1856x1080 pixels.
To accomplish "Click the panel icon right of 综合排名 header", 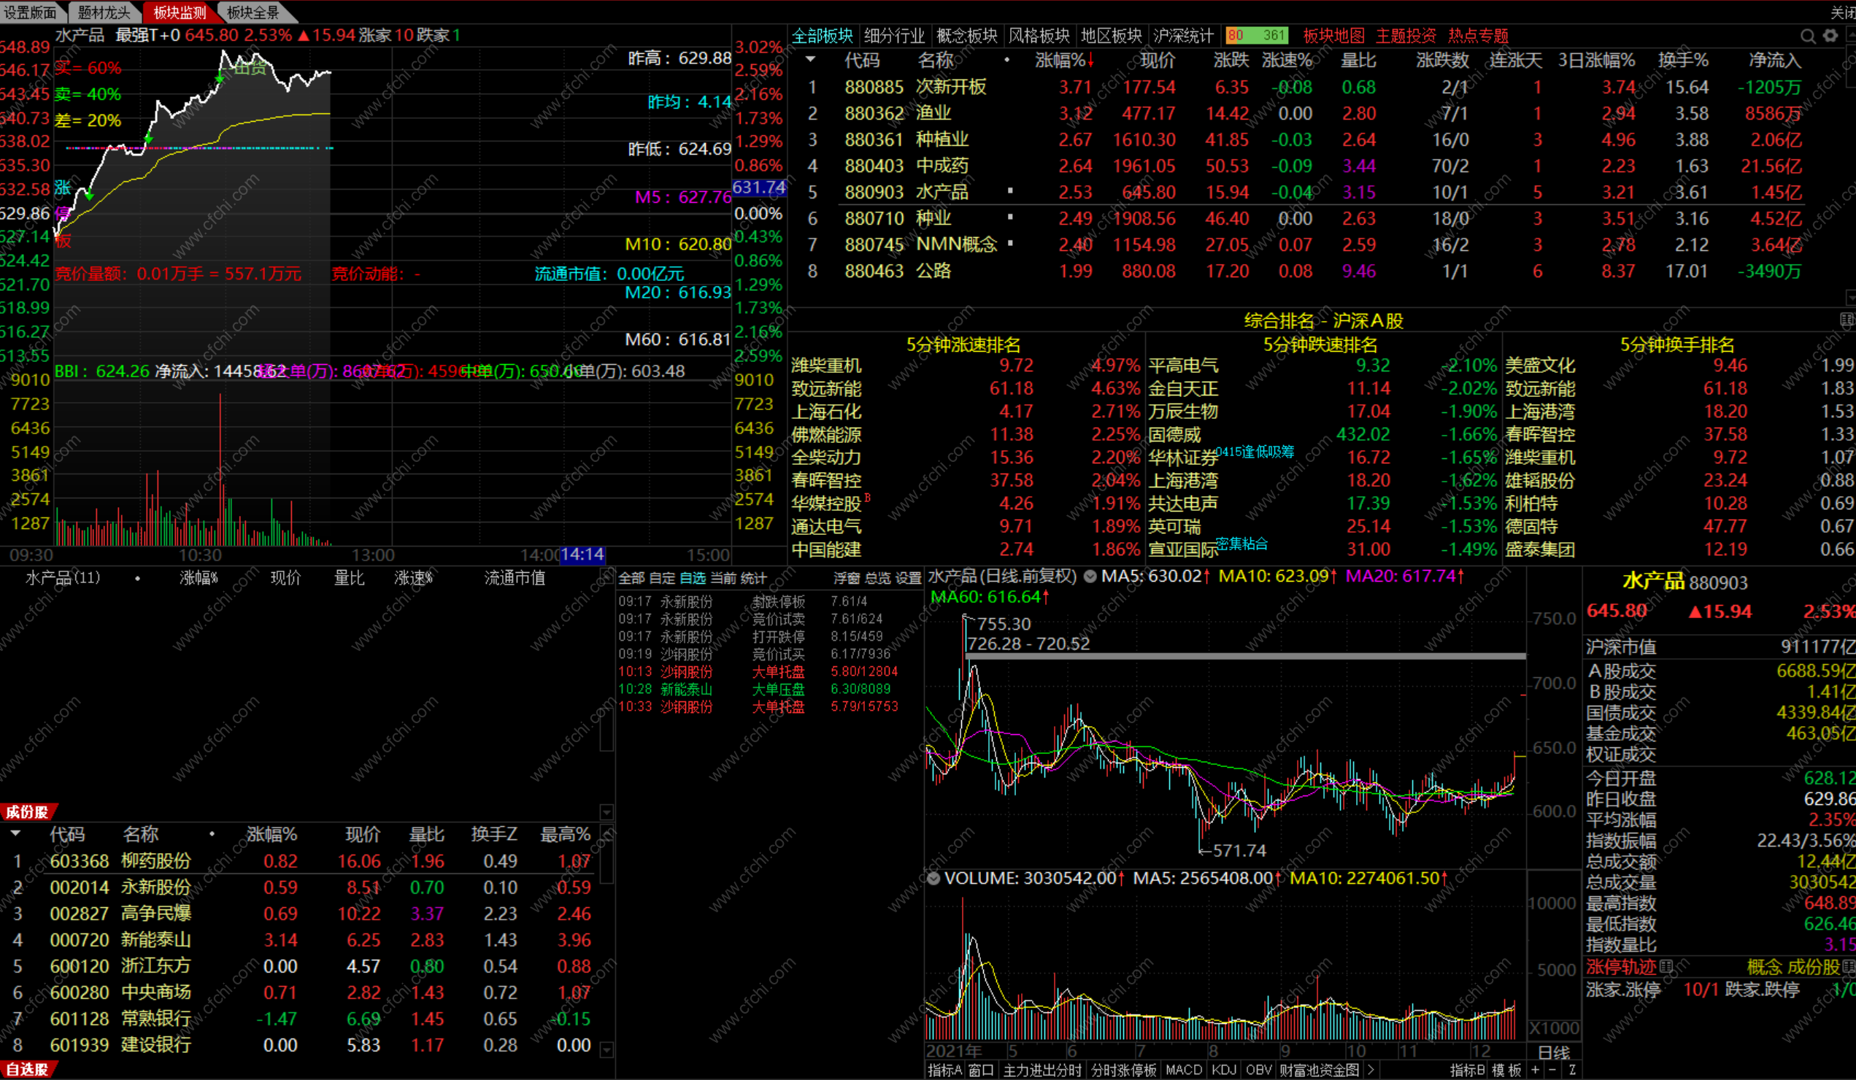I will coord(1847,320).
